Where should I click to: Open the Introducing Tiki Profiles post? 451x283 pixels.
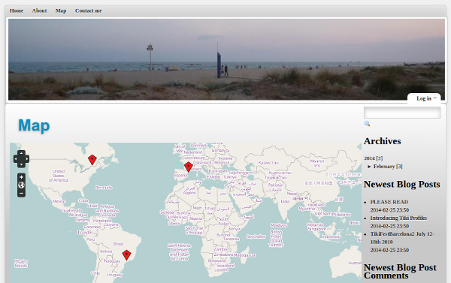[398, 218]
